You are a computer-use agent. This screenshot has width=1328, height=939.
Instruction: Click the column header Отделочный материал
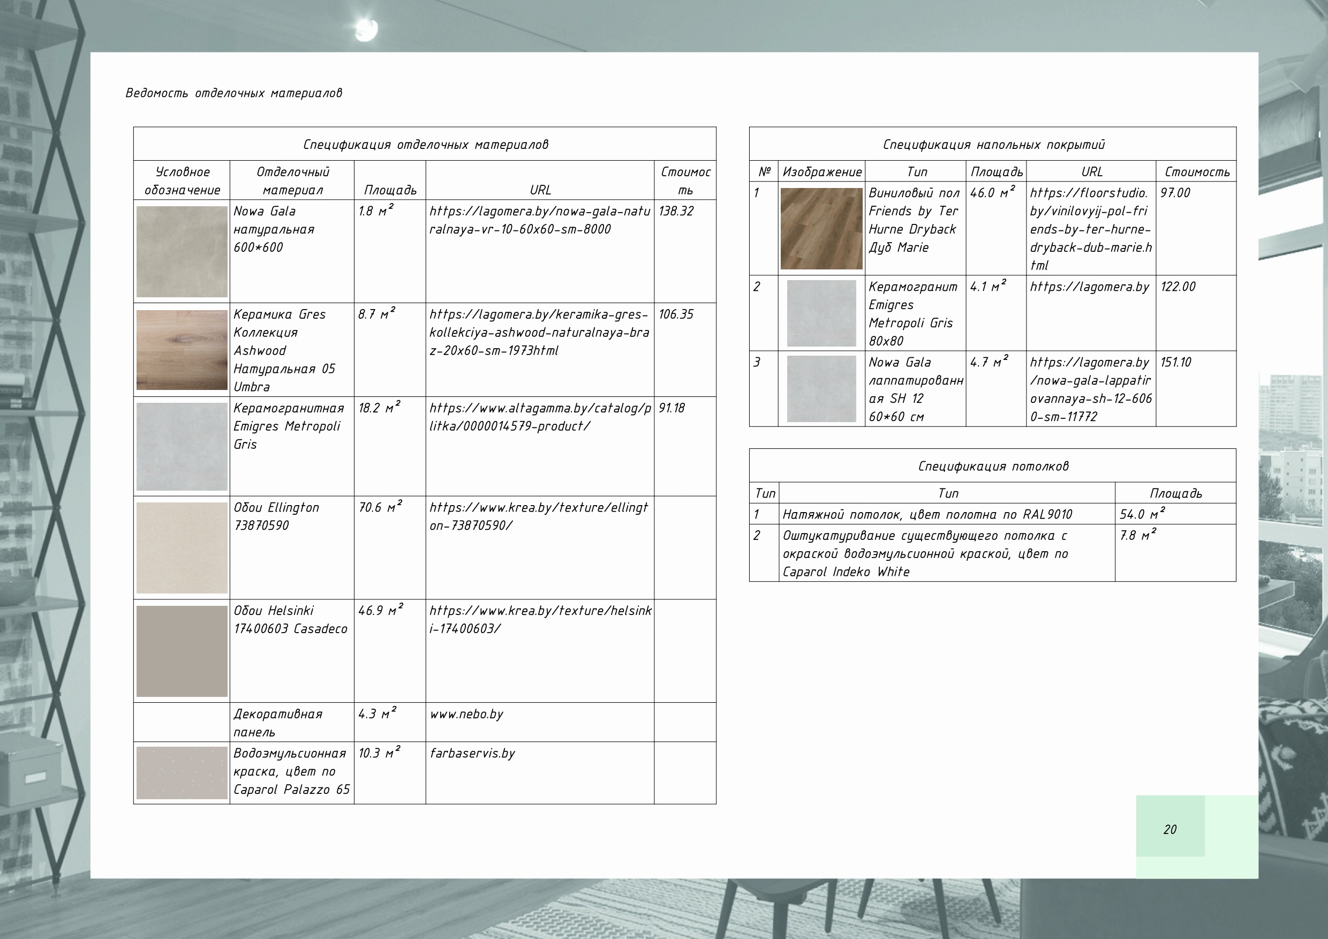click(293, 181)
